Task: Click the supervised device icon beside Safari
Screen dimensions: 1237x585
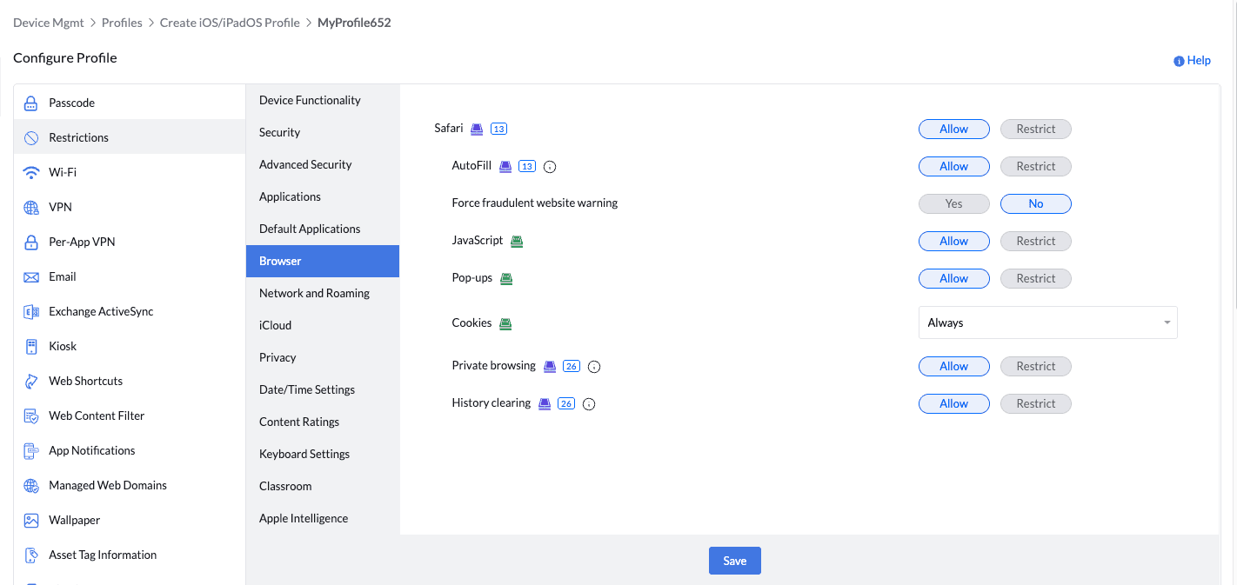Action: tap(477, 129)
